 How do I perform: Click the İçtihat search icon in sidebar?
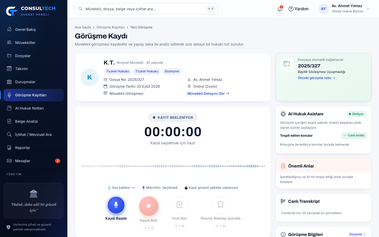point(9,135)
